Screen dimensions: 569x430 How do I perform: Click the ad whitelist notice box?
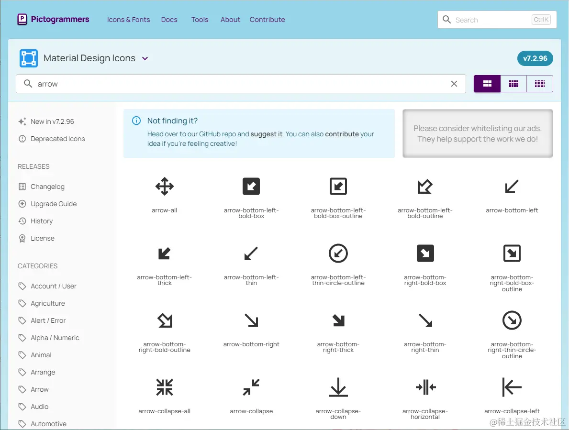(x=478, y=133)
